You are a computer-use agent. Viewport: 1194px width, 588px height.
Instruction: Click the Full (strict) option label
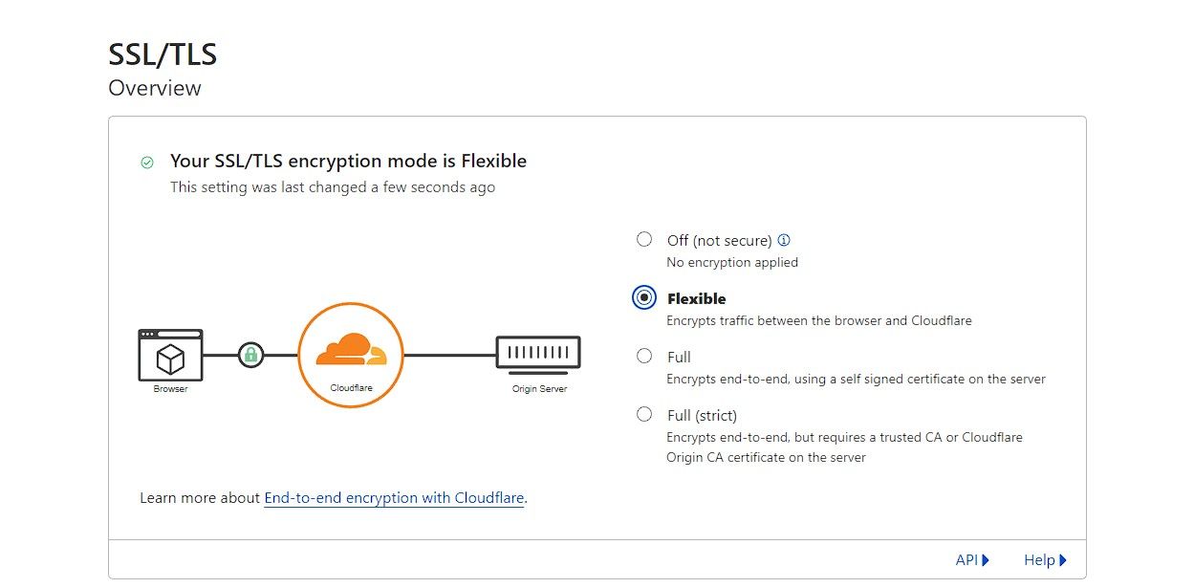702,416
